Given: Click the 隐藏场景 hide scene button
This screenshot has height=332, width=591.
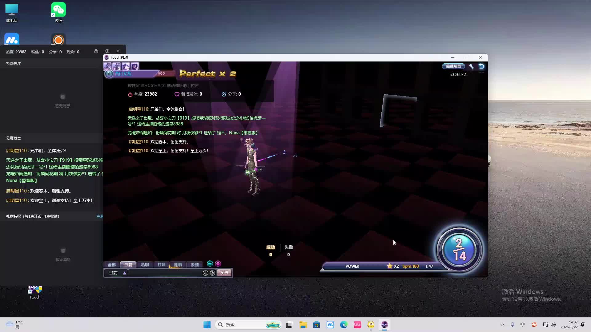Looking at the screenshot, I should pyautogui.click(x=453, y=66).
